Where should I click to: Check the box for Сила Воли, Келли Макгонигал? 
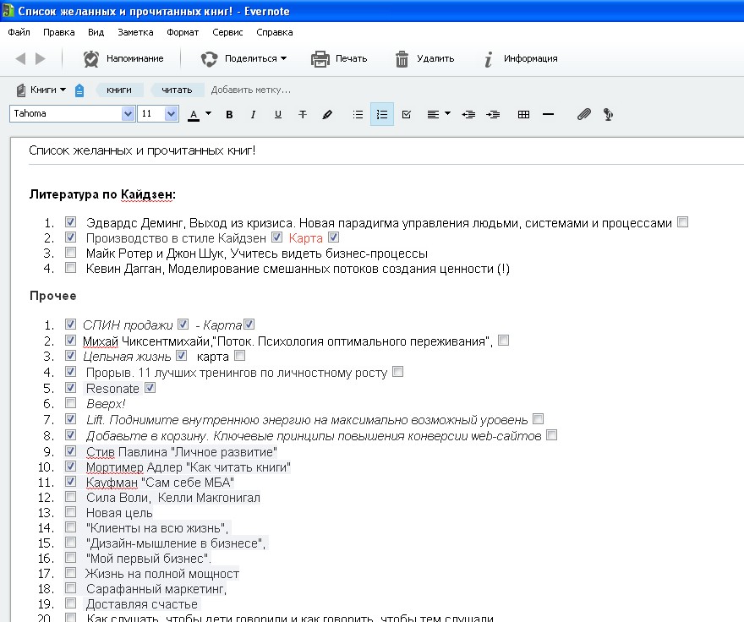coord(70,497)
